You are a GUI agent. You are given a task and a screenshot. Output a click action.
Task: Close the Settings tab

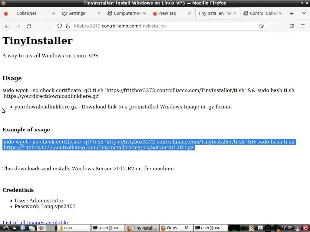[x=99, y=13]
